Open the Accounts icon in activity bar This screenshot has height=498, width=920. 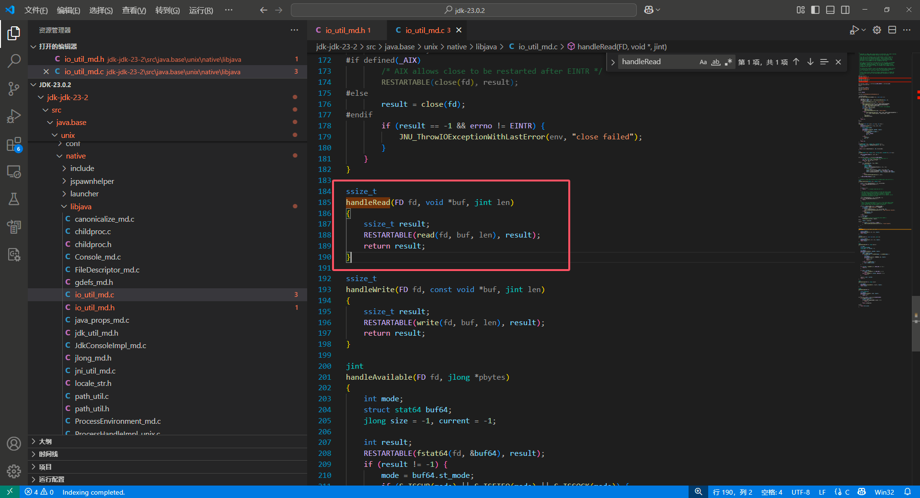point(14,444)
